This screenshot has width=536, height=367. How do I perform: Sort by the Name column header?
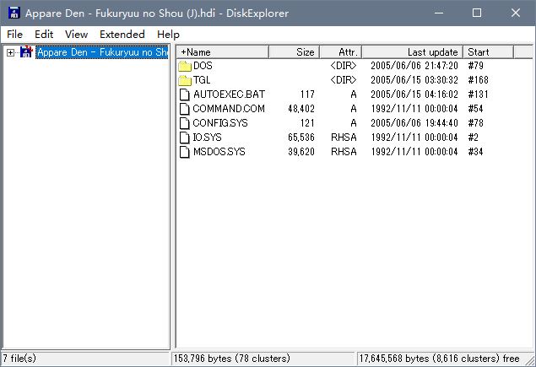coord(223,52)
